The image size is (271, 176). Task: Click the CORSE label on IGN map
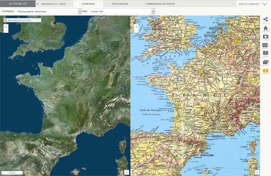click(x=244, y=147)
